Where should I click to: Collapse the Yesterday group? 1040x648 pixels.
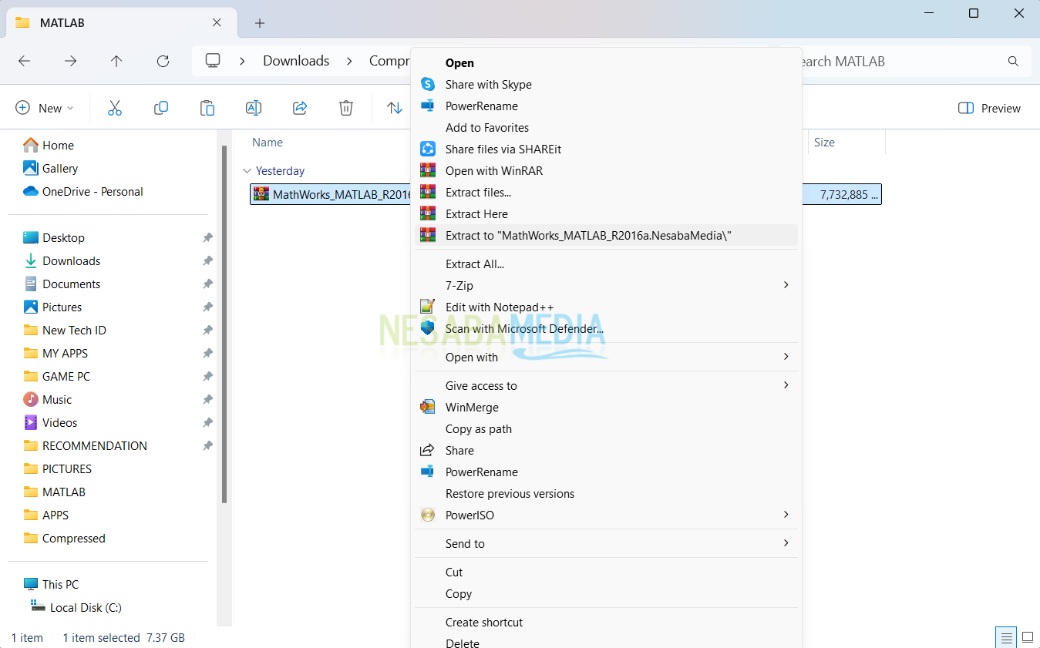click(x=247, y=171)
